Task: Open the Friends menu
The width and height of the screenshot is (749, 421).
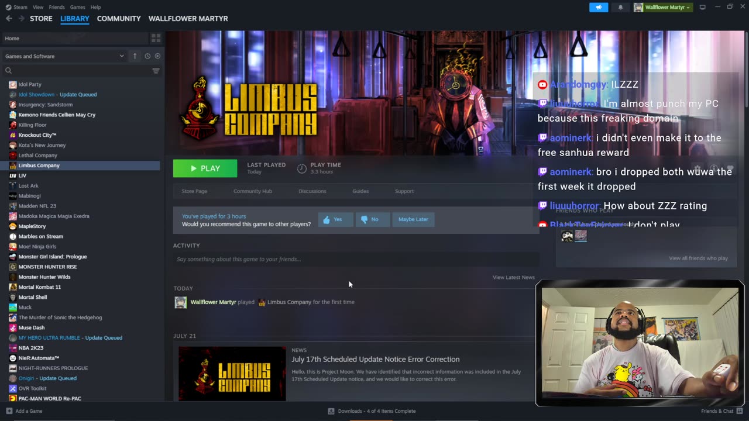Action: coord(57,7)
